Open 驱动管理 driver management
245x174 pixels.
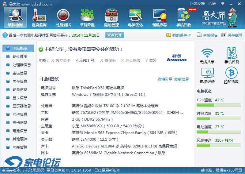pyautogui.click(x=111, y=18)
